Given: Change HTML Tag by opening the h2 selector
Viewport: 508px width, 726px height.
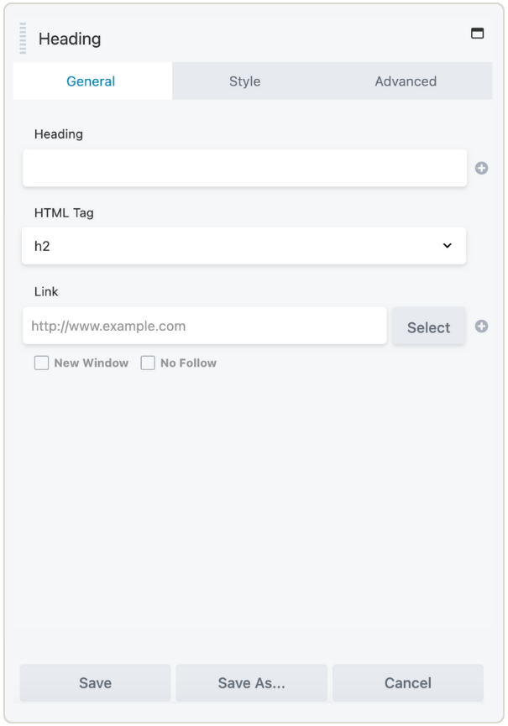Looking at the screenshot, I should coord(244,245).
